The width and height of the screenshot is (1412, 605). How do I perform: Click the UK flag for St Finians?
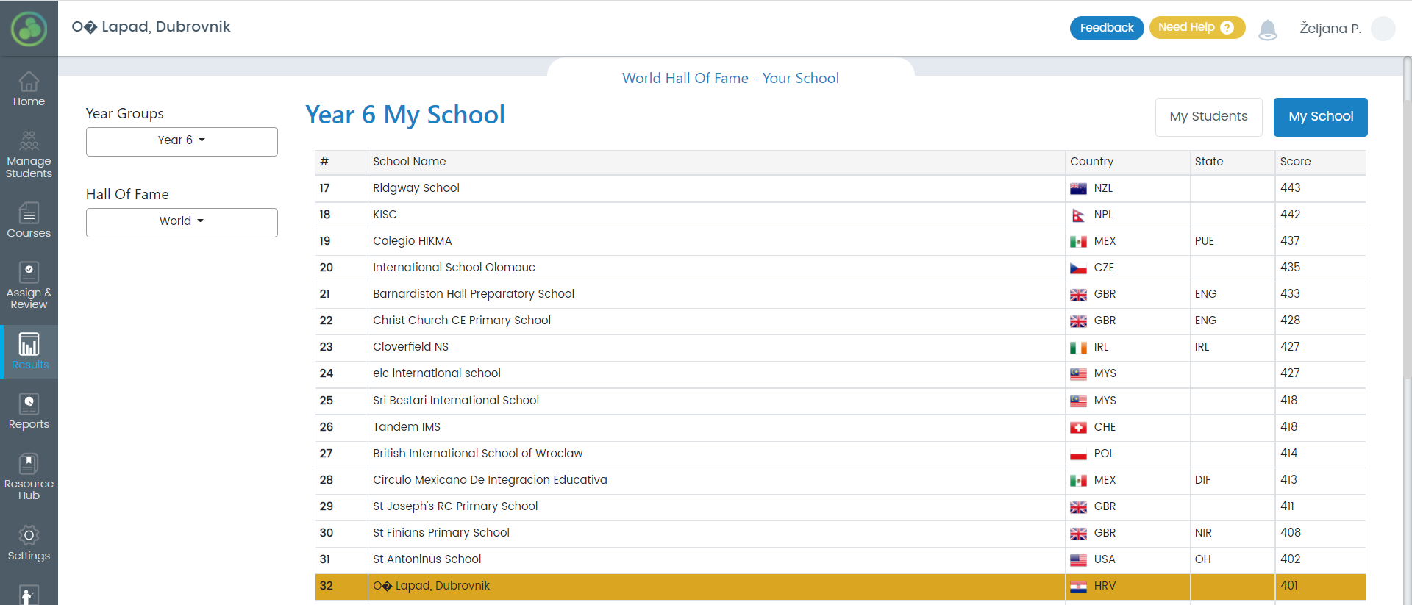click(1078, 534)
